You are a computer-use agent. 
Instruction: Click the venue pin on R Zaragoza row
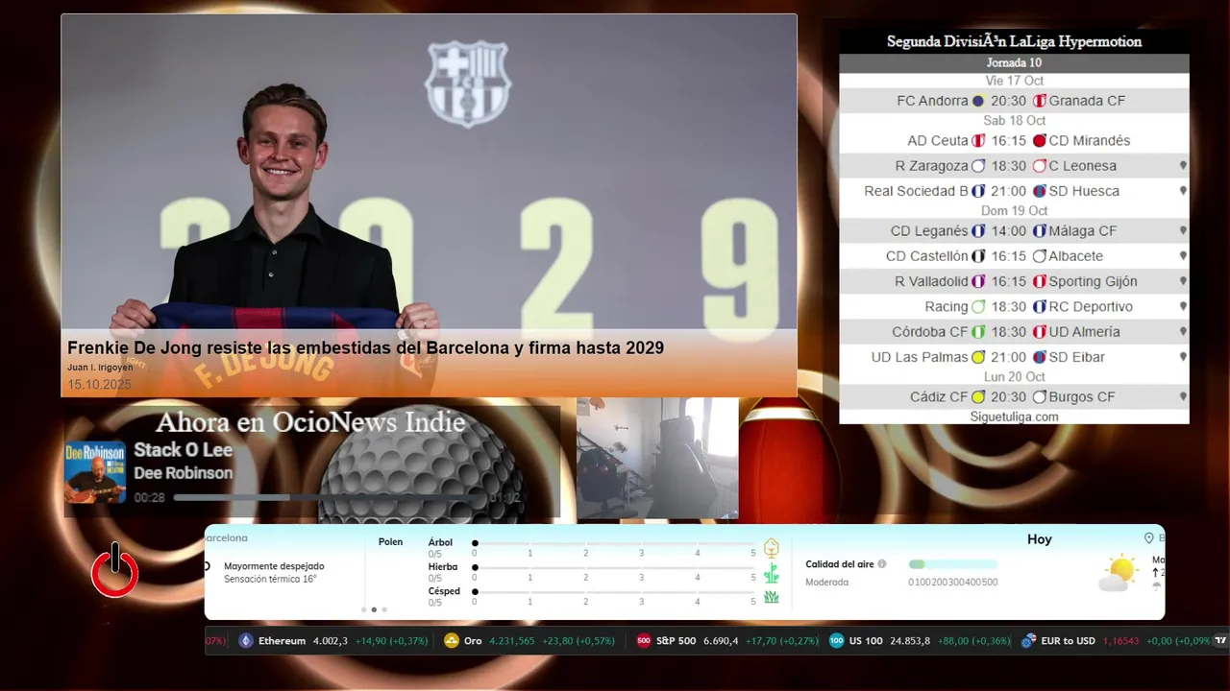coord(1183,166)
